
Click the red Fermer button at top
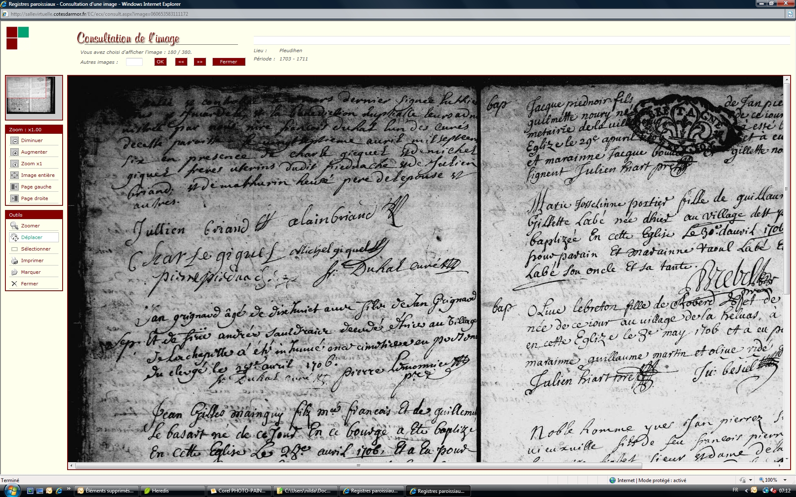228,62
